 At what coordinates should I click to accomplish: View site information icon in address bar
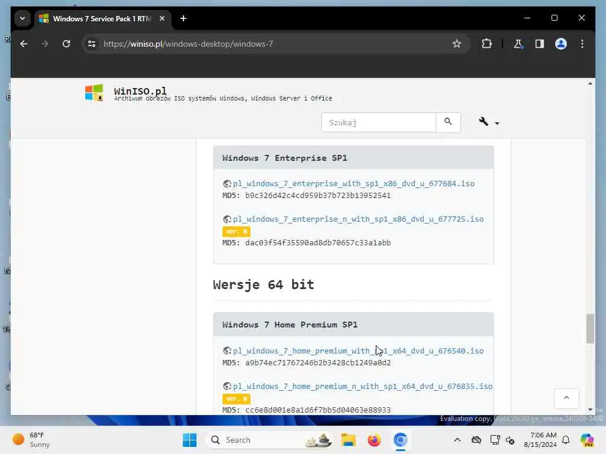[92, 44]
